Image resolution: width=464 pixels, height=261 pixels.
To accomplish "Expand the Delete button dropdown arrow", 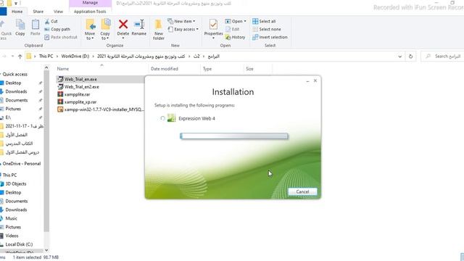I will (x=123, y=38).
